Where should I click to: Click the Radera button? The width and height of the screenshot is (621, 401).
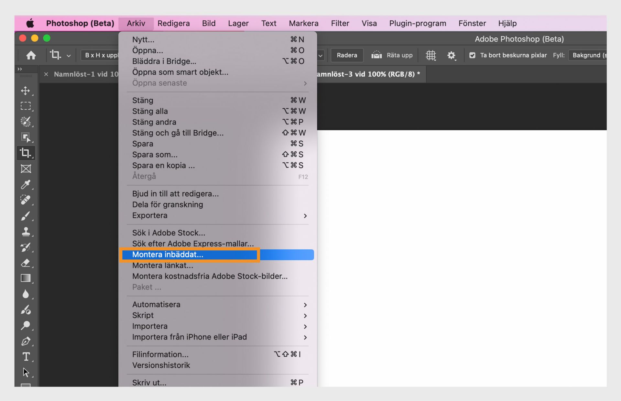(x=347, y=55)
